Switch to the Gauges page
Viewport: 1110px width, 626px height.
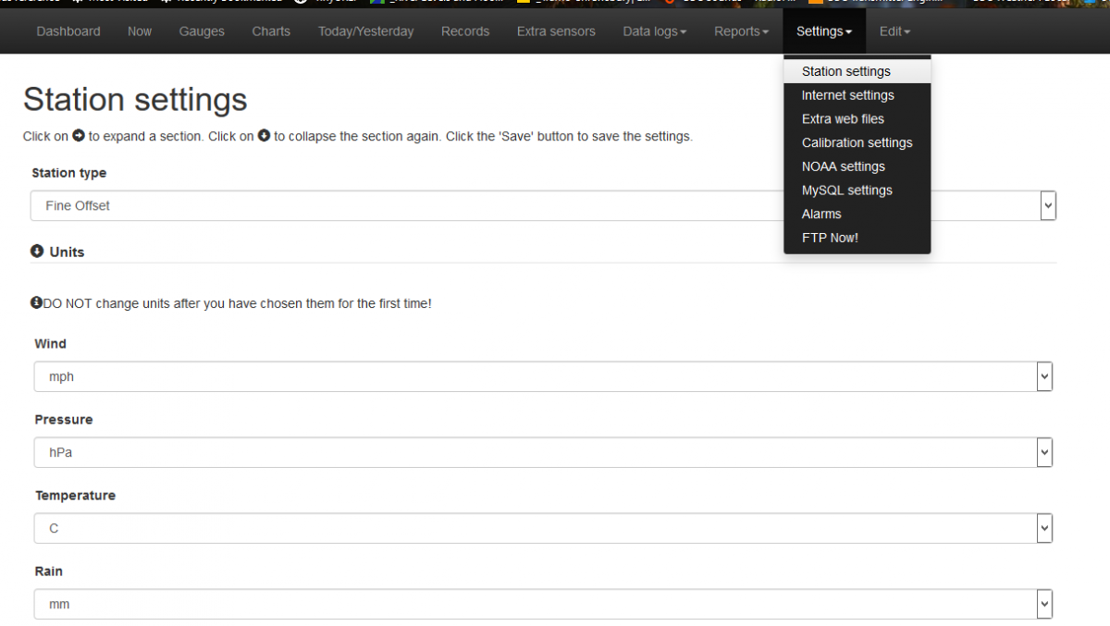[202, 31]
